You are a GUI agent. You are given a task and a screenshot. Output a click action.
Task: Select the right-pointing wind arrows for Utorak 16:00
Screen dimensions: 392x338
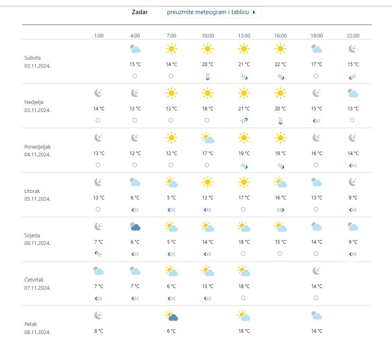(x=281, y=209)
